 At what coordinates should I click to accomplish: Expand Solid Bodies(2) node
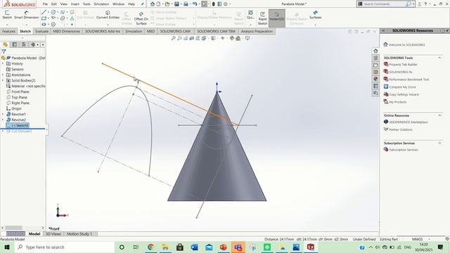point(3,81)
